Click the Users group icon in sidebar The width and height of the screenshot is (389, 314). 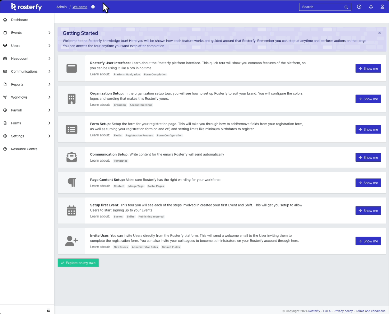coord(5,46)
